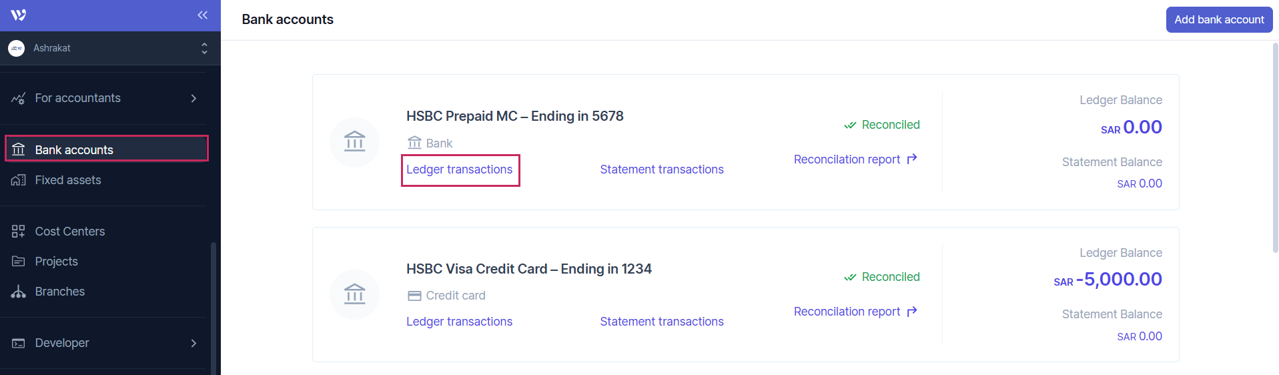The width and height of the screenshot is (1279, 375).
Task: Click the HSBC Prepaid MC bank thumbnail icon
Action: pyautogui.click(x=354, y=142)
